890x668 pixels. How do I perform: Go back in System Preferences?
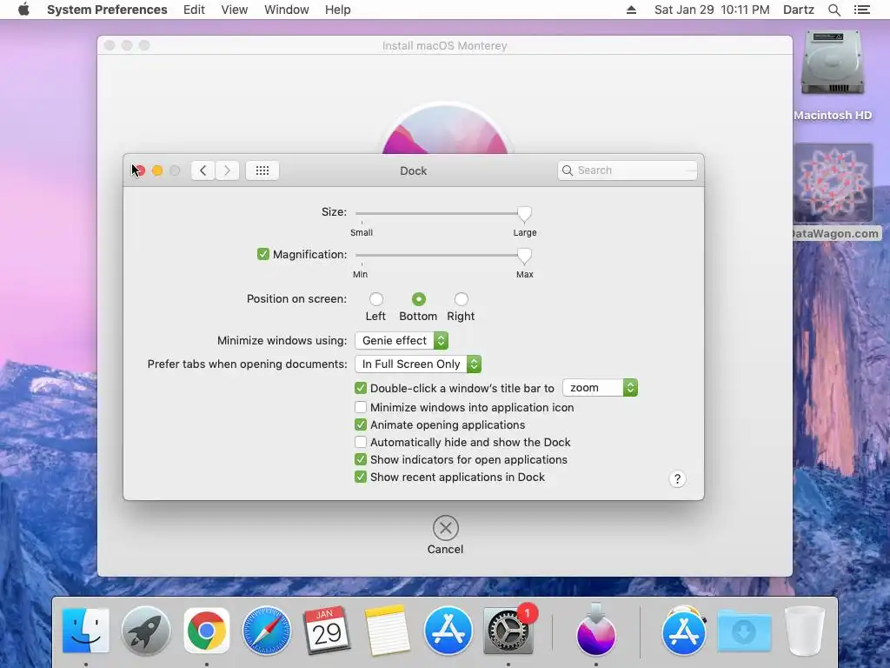click(203, 170)
